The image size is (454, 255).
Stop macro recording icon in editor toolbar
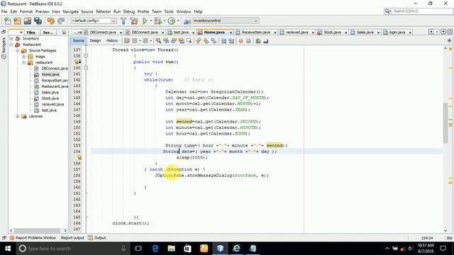pyautogui.click(x=248, y=41)
